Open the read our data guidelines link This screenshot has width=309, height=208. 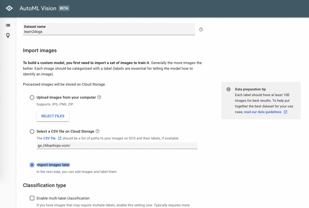263,112
